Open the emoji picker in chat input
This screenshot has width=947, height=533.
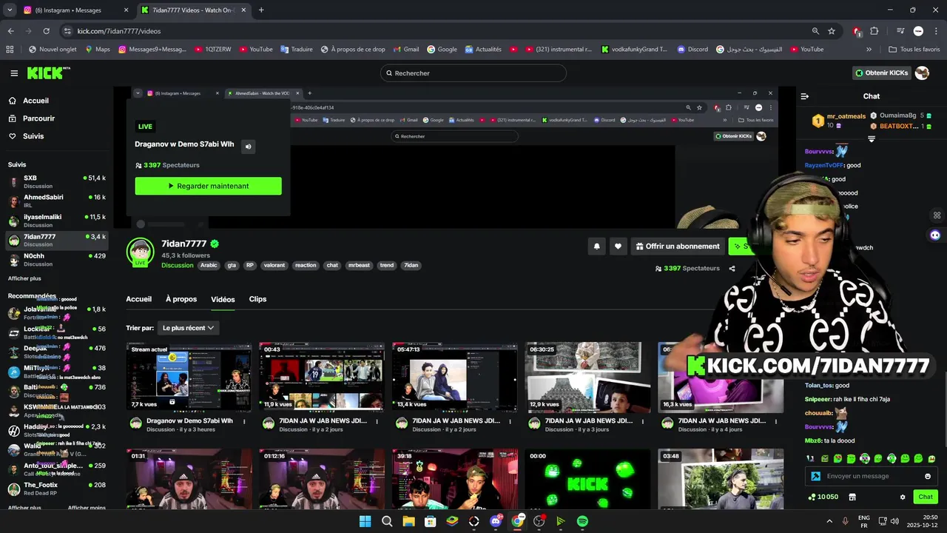[x=928, y=476]
